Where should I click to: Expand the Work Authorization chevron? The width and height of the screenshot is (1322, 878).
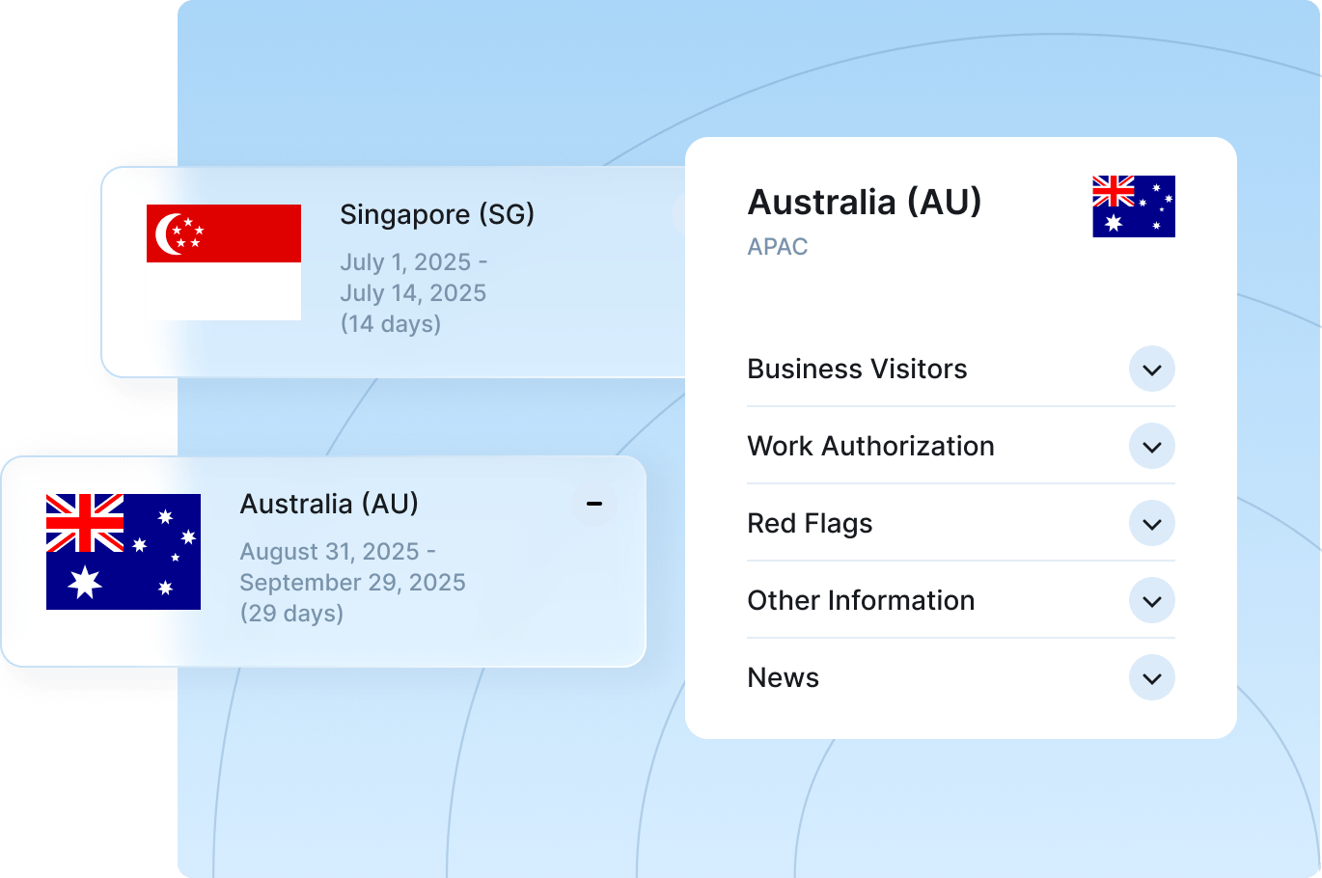point(1151,447)
